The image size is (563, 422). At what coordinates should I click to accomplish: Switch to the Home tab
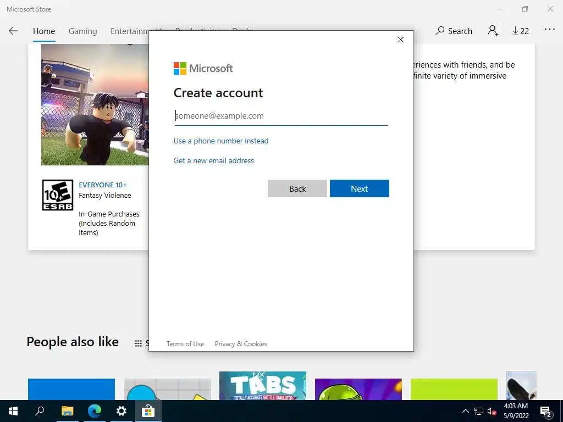coord(44,31)
